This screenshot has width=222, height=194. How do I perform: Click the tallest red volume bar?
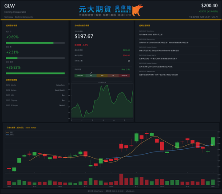pyautogui.click(x=121, y=179)
